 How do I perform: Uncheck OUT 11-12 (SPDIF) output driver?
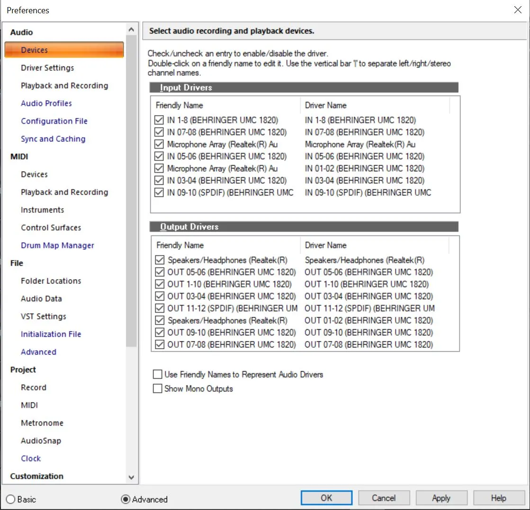point(160,308)
